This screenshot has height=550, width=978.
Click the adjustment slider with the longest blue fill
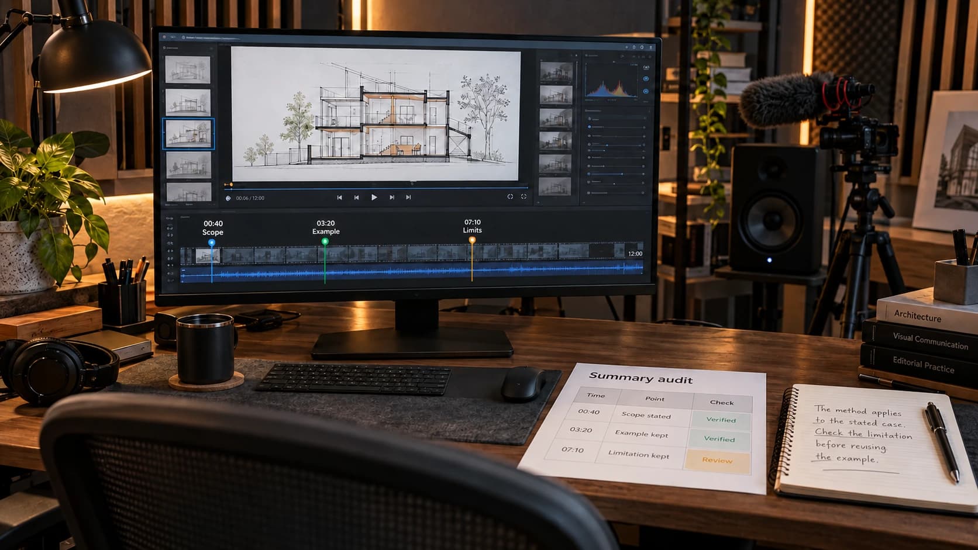click(x=617, y=174)
